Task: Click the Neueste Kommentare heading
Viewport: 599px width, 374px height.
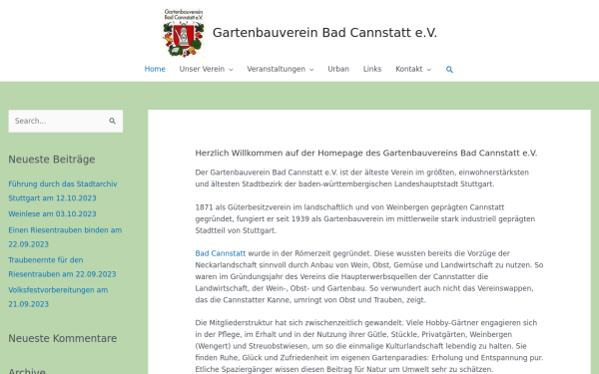Action: pos(63,338)
